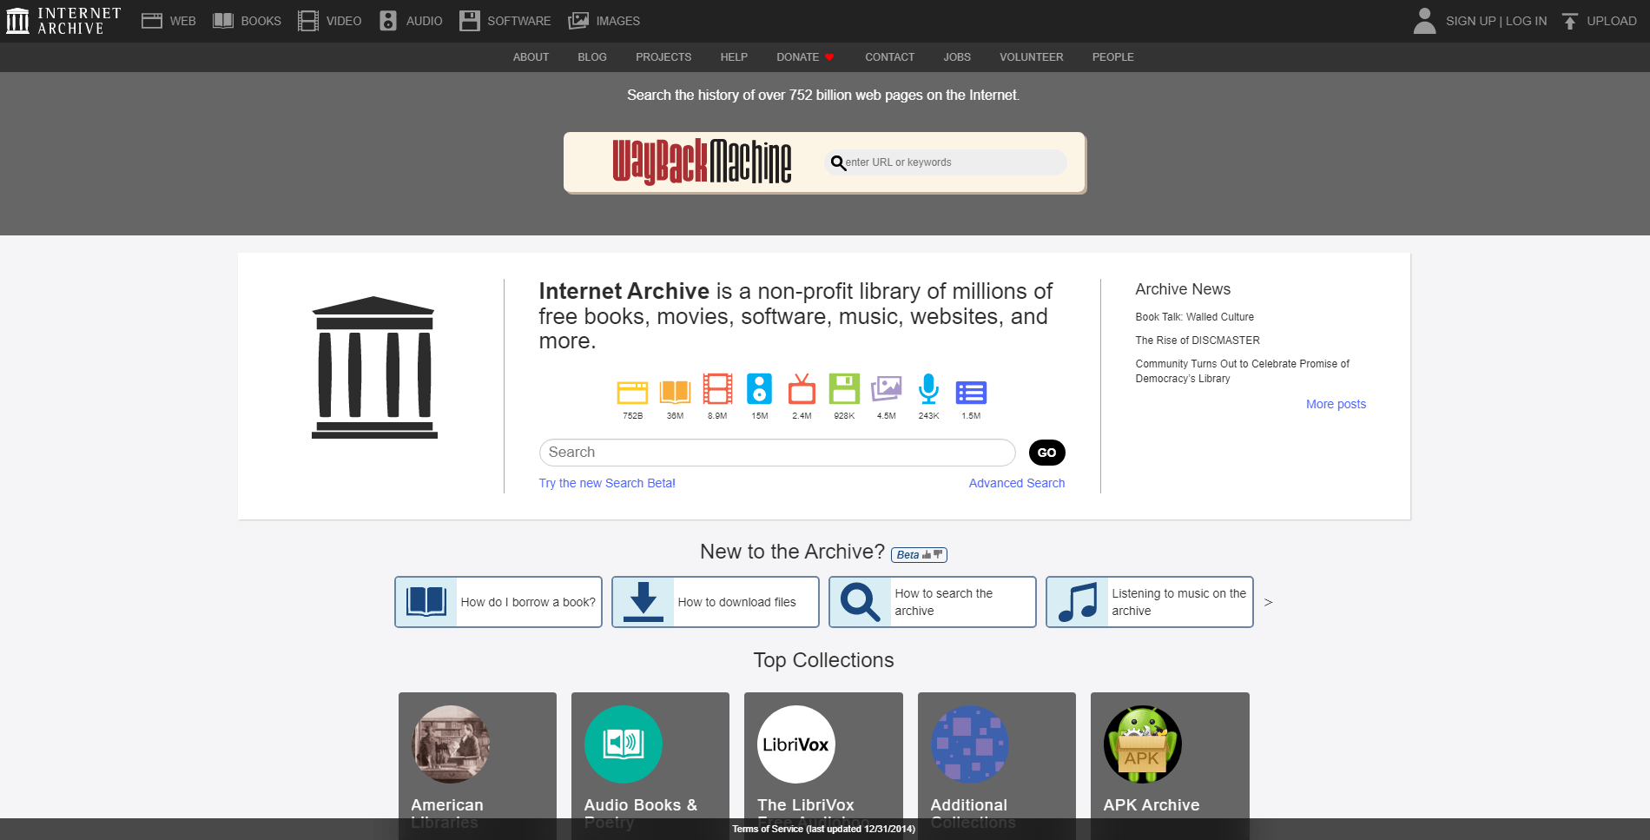This screenshot has height=840, width=1650.
Task: Open the Web section icon in the top bar
Action: [x=152, y=21]
